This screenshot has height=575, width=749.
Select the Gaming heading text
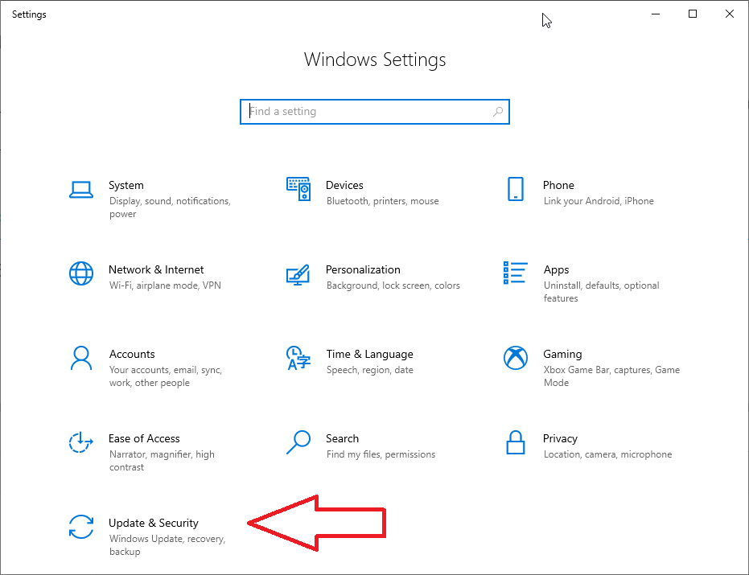[x=562, y=355]
